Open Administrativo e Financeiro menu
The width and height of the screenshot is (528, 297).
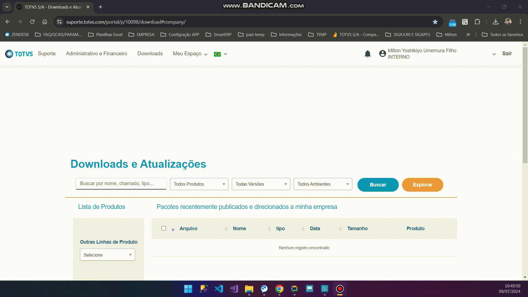(x=97, y=54)
